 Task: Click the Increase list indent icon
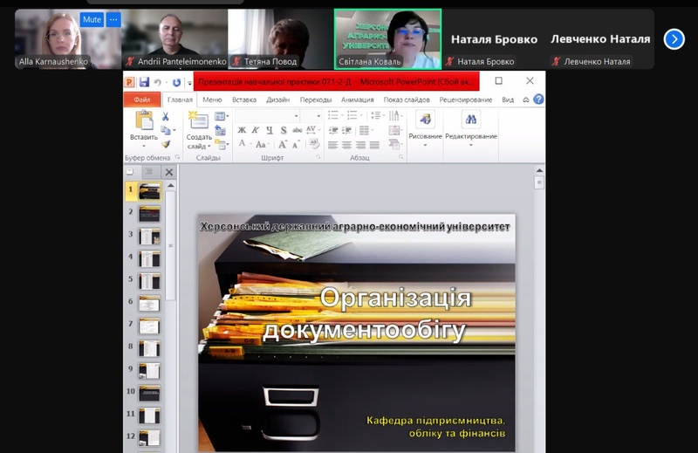pyautogui.click(x=347, y=130)
